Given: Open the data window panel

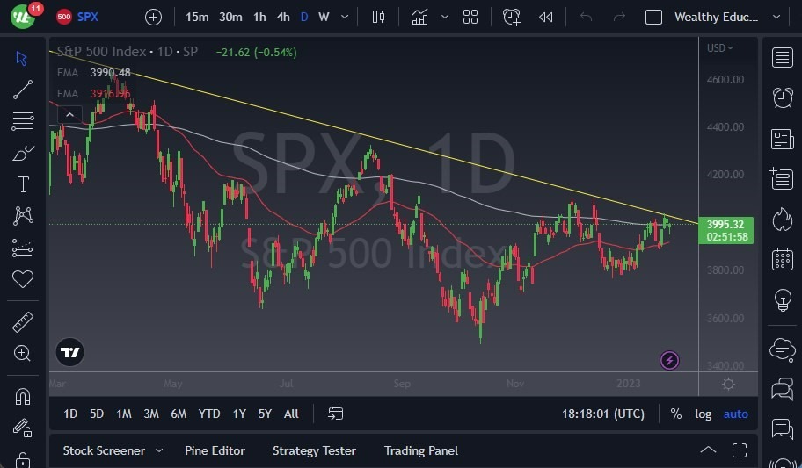Looking at the screenshot, I should [782, 179].
